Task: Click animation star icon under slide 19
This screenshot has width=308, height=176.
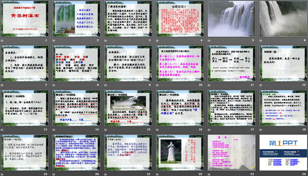Action: 2,174
